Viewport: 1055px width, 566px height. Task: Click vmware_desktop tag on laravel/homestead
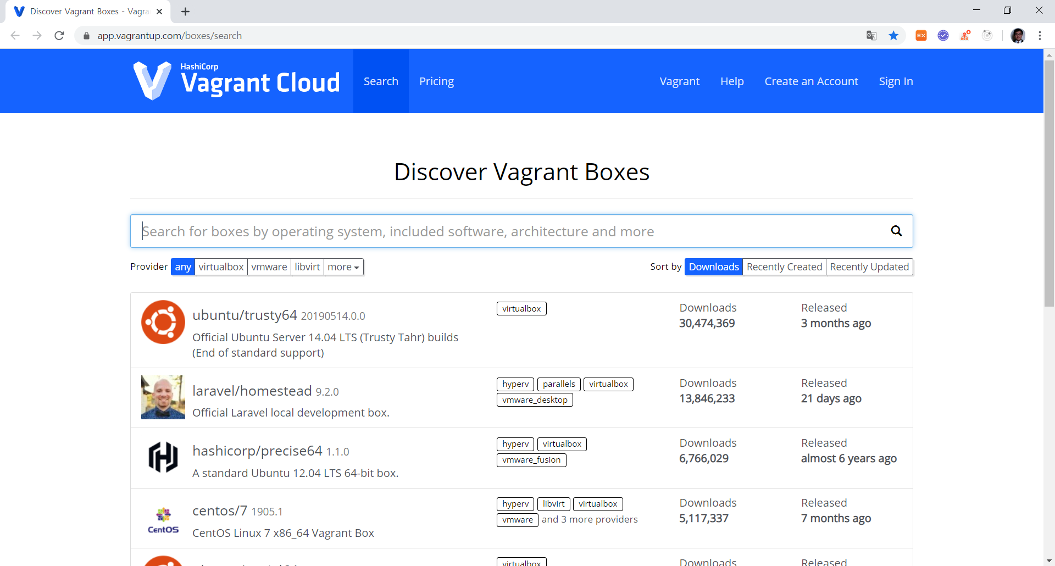tap(535, 400)
